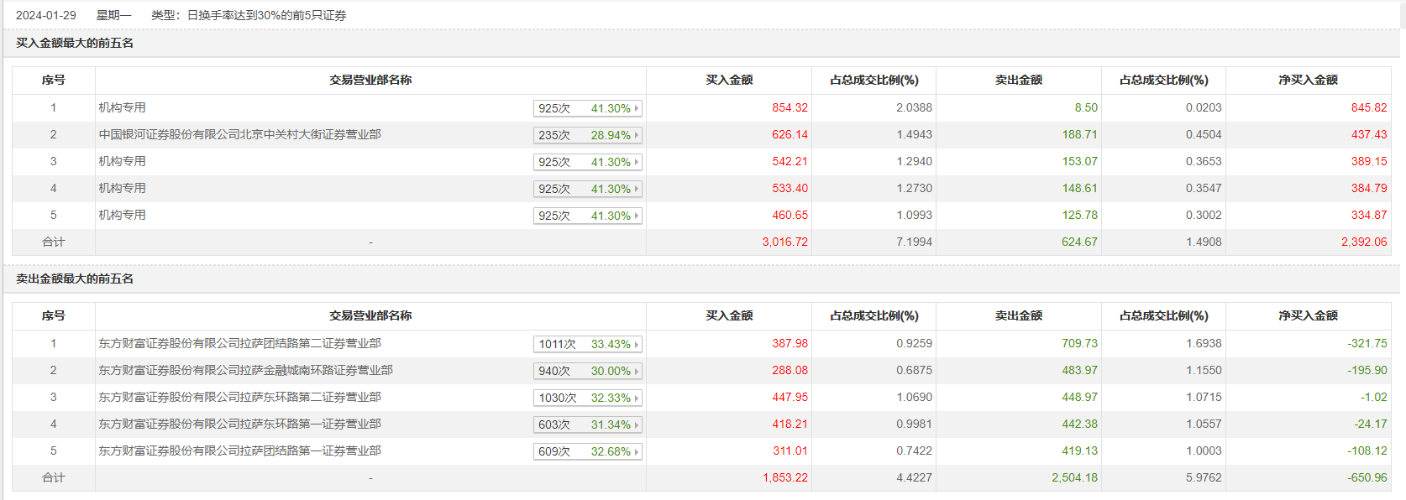This screenshot has width=1406, height=500.
Task: Click arrow on buy row 5 stats box
Action: coord(637,216)
